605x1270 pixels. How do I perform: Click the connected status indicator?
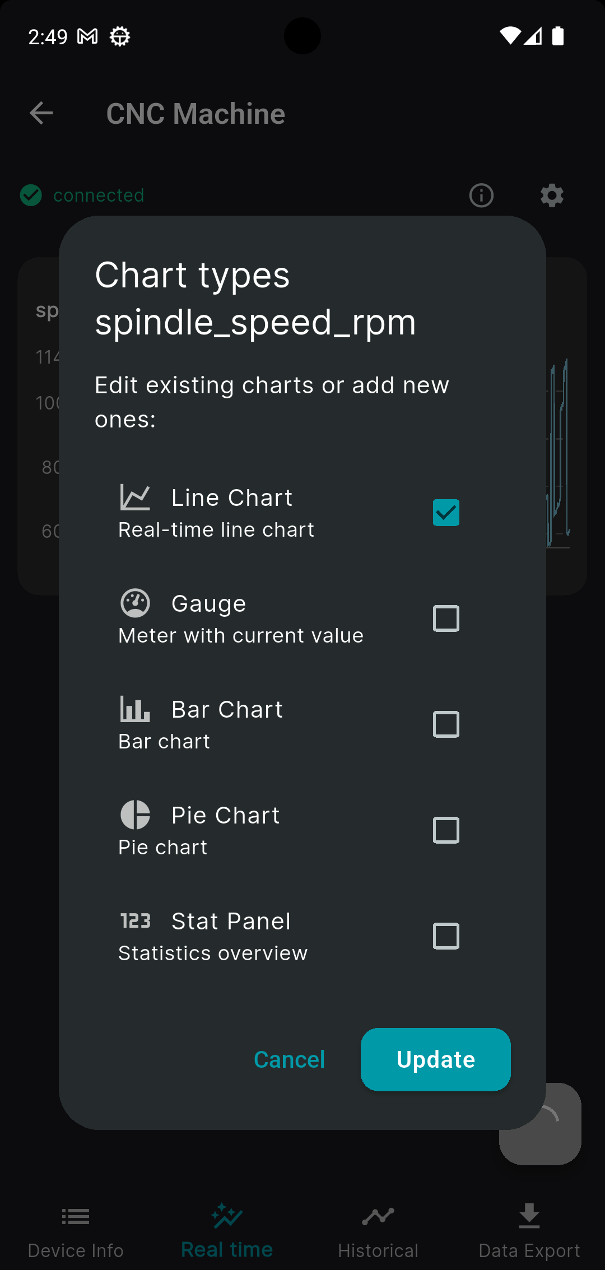pos(82,196)
